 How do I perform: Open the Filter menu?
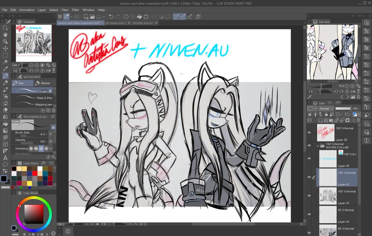pos(75,10)
